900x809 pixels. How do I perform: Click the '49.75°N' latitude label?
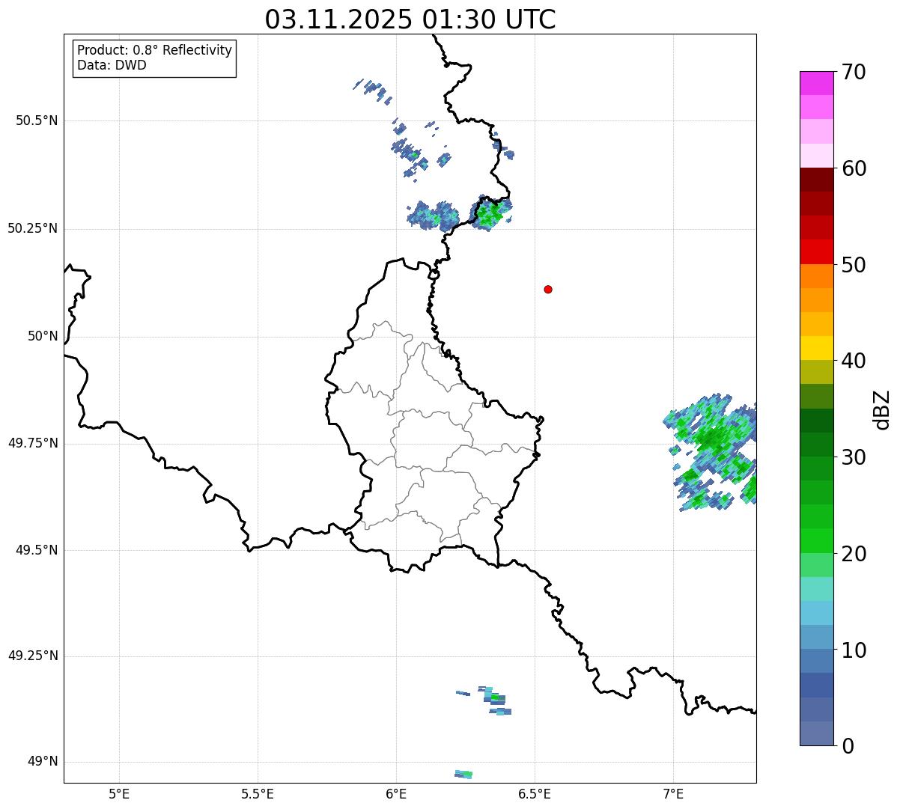(33, 443)
